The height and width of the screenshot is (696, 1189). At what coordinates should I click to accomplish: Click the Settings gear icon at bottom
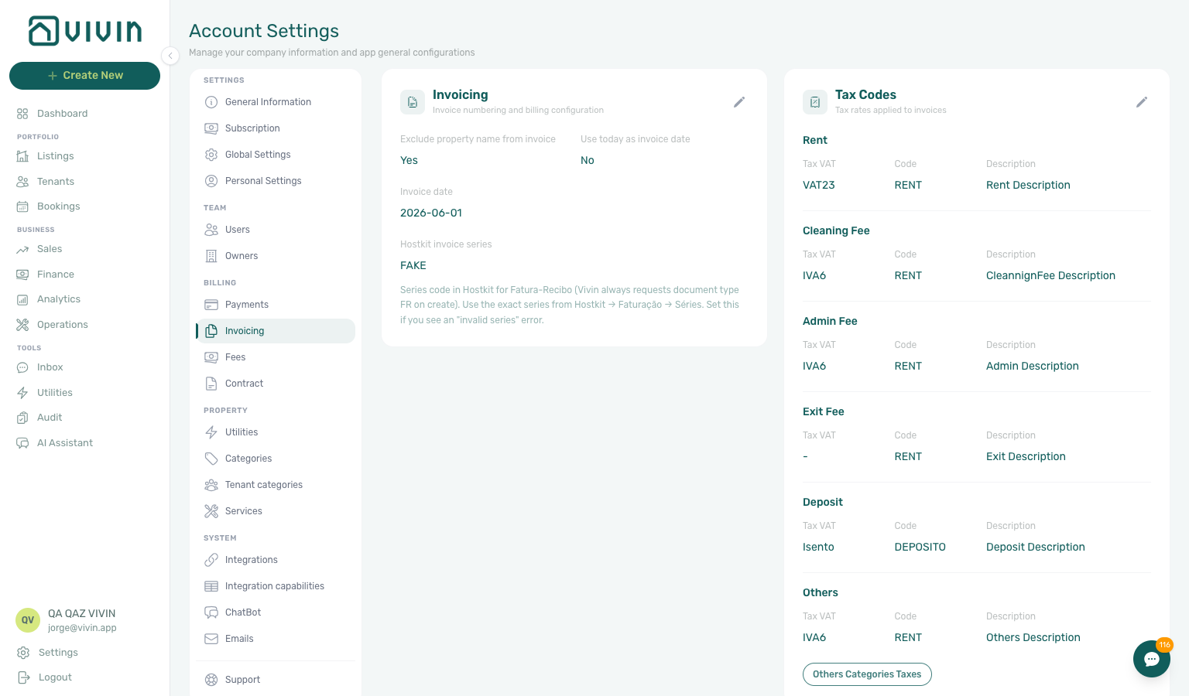coord(23,653)
